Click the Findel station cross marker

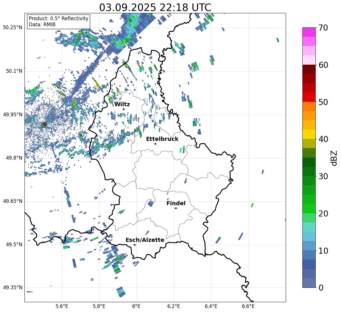point(176,208)
